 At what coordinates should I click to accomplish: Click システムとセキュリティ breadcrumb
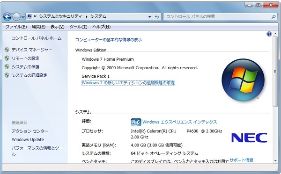click(61, 16)
